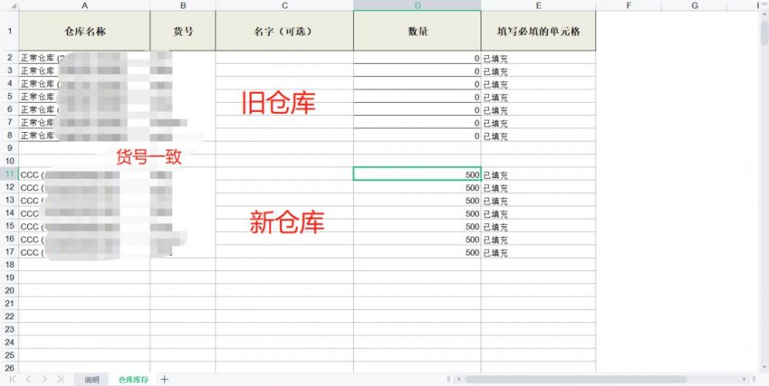Click the 货号 header cell
Image resolution: width=769 pixels, height=386 pixels.
tap(183, 31)
